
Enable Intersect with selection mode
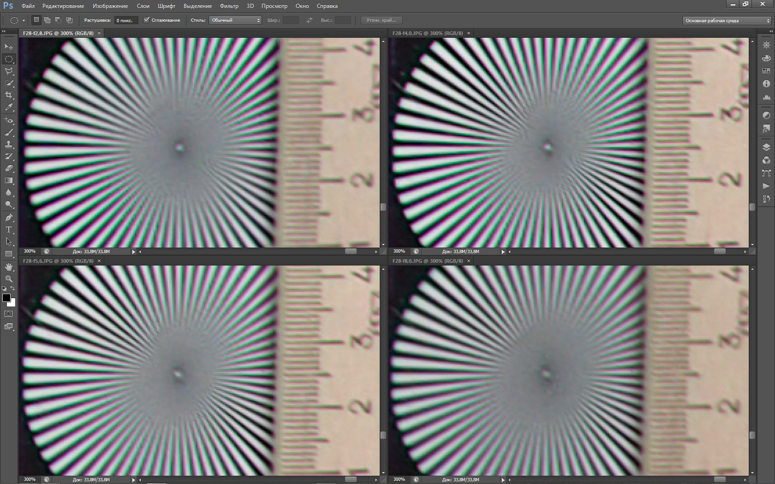tap(69, 20)
